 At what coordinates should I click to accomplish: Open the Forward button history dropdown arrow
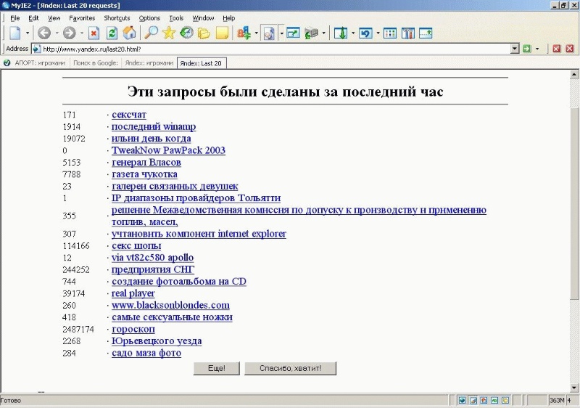coord(81,33)
